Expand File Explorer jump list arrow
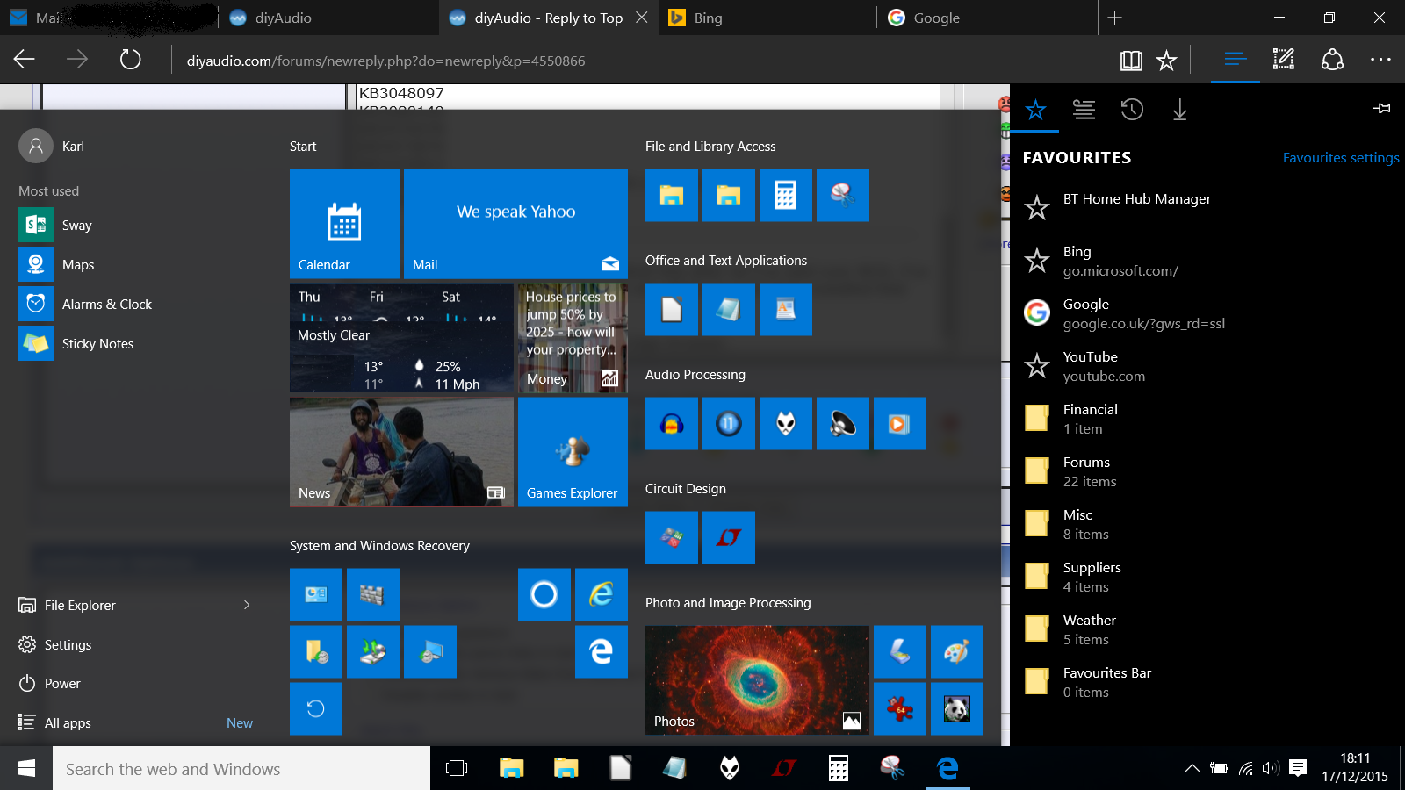Screen dimensions: 1405x790 point(247,605)
